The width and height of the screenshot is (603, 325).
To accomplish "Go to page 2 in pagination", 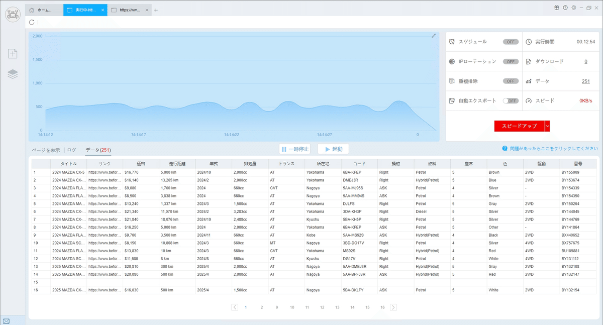I will pyautogui.click(x=261, y=307).
